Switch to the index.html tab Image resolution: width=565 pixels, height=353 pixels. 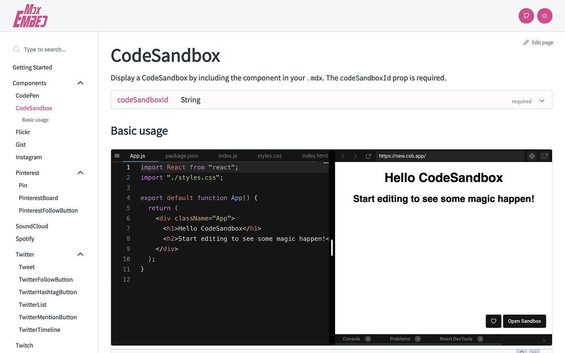(x=315, y=156)
